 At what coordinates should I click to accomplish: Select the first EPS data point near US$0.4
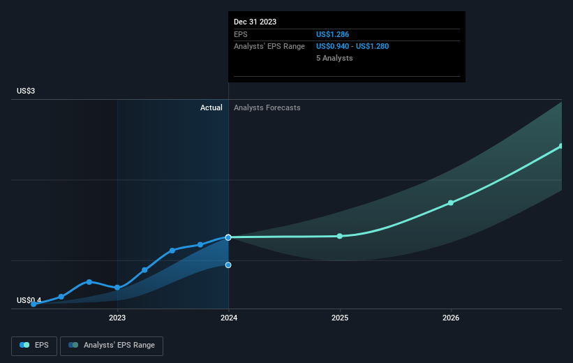tap(34, 304)
